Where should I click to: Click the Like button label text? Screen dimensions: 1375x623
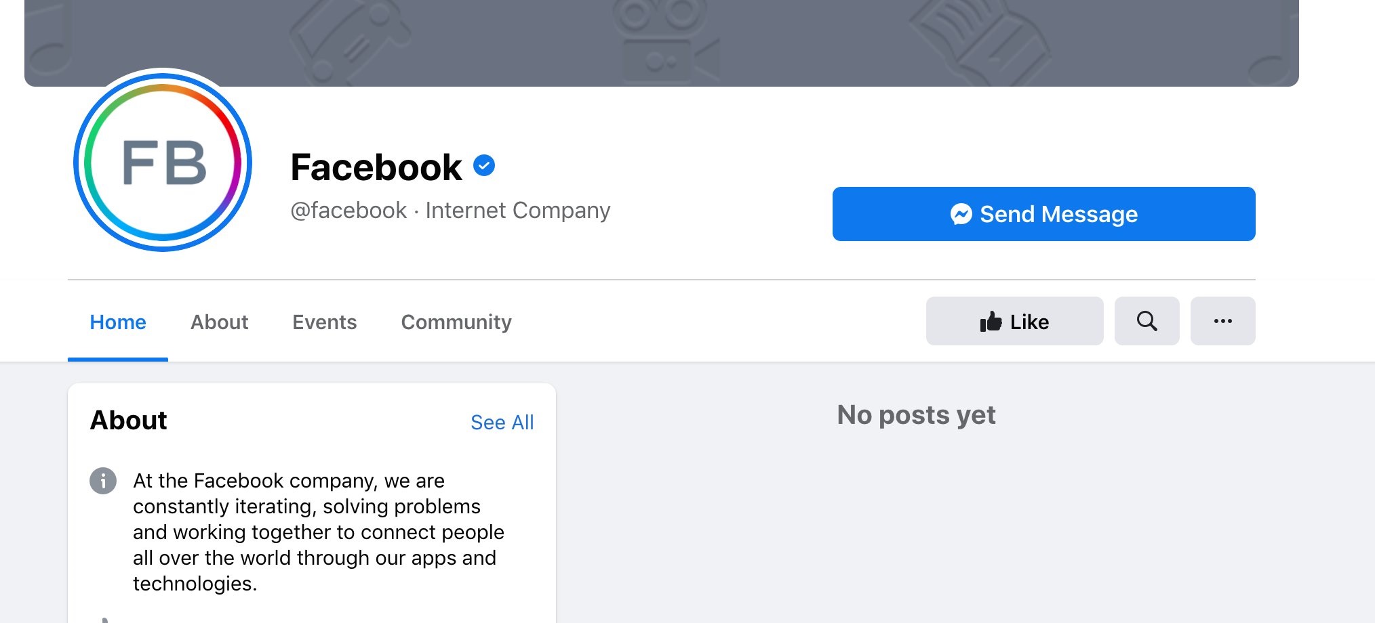1029,322
